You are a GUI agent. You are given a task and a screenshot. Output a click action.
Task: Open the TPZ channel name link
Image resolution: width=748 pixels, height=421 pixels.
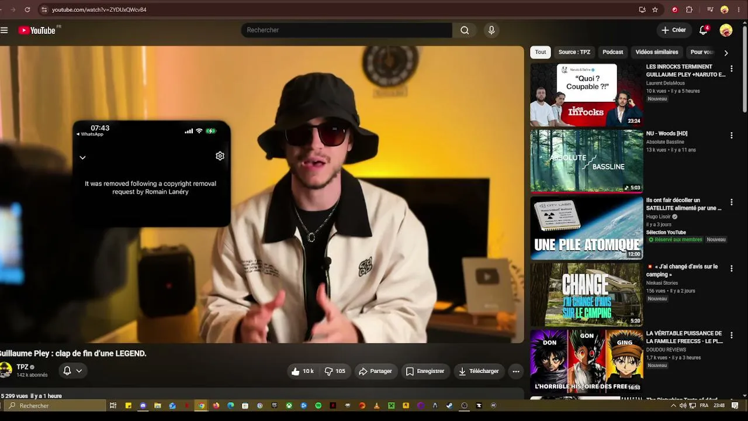pyautogui.click(x=23, y=367)
